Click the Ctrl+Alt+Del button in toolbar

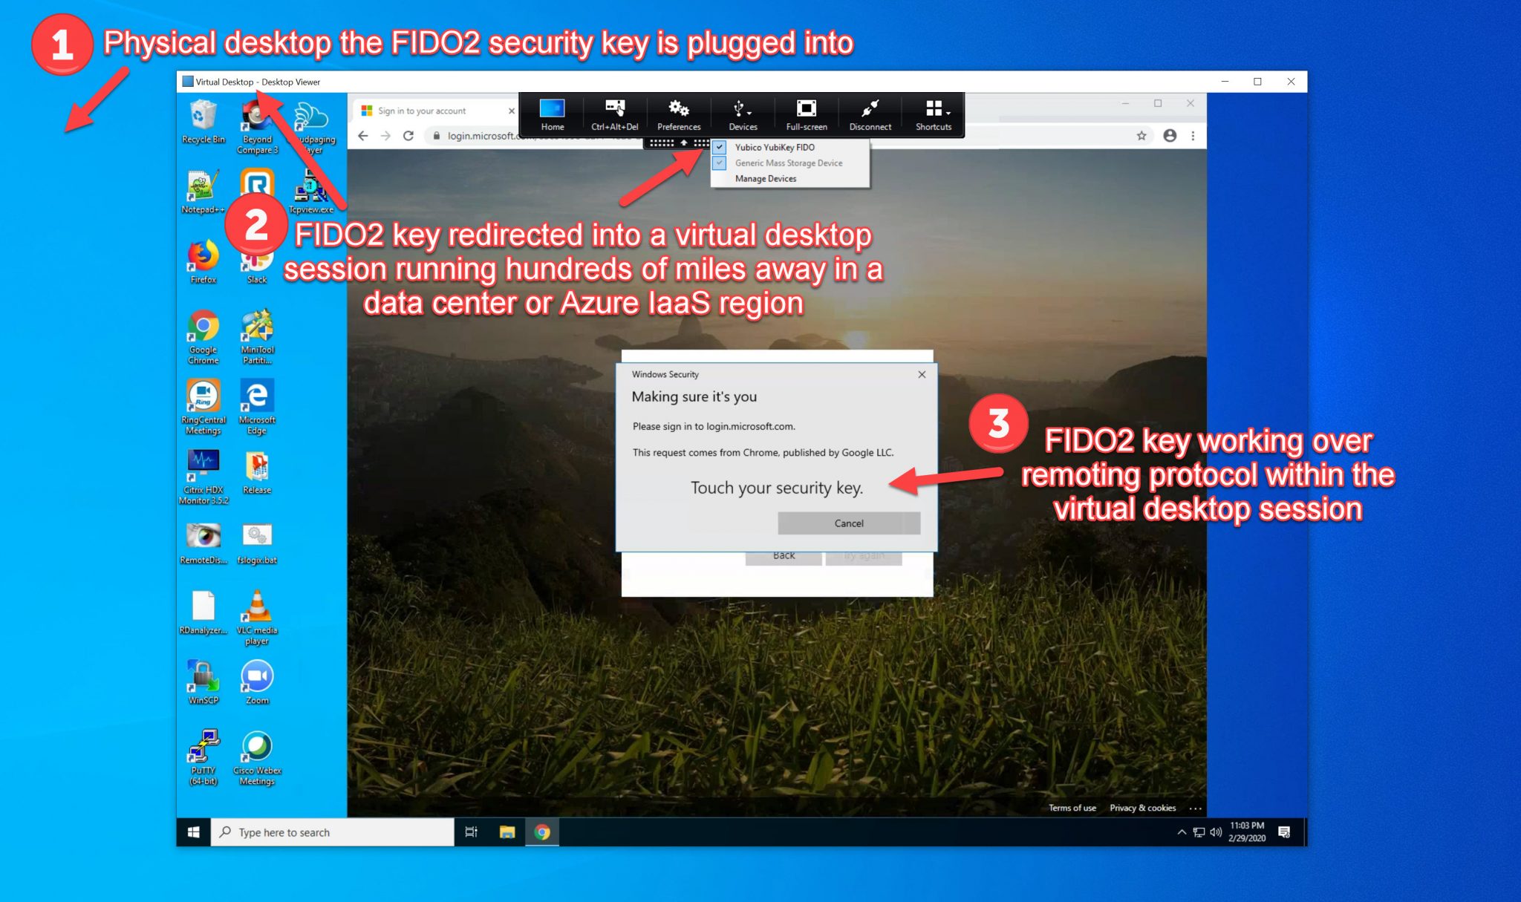tap(616, 116)
